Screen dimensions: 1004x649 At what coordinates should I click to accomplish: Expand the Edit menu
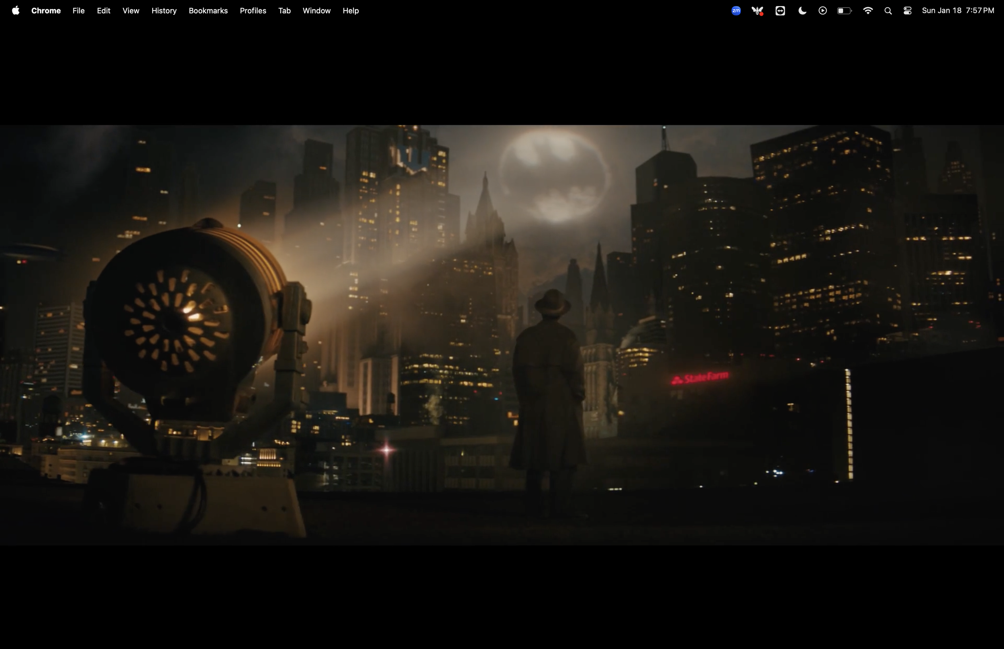pyautogui.click(x=104, y=10)
